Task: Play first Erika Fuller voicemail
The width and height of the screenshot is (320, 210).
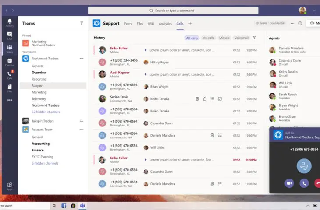Action: coord(145,50)
